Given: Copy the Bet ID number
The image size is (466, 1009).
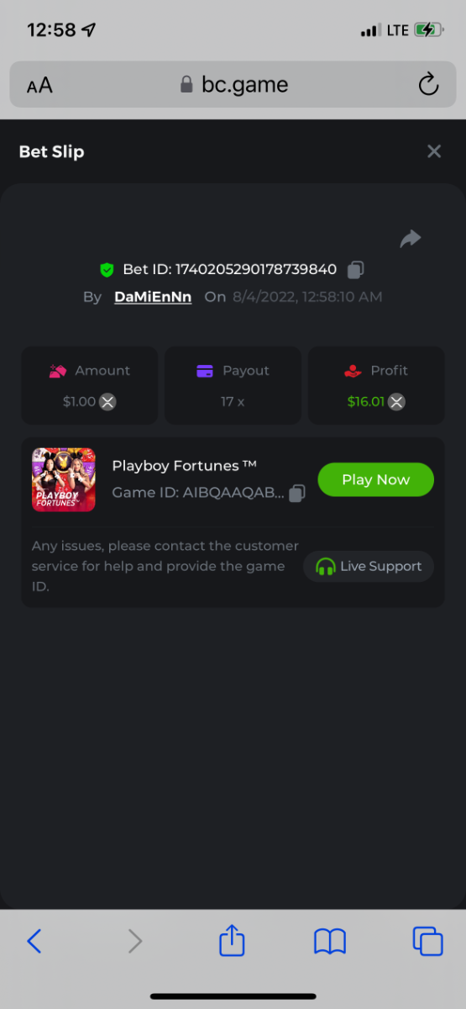Looking at the screenshot, I should 356,270.
